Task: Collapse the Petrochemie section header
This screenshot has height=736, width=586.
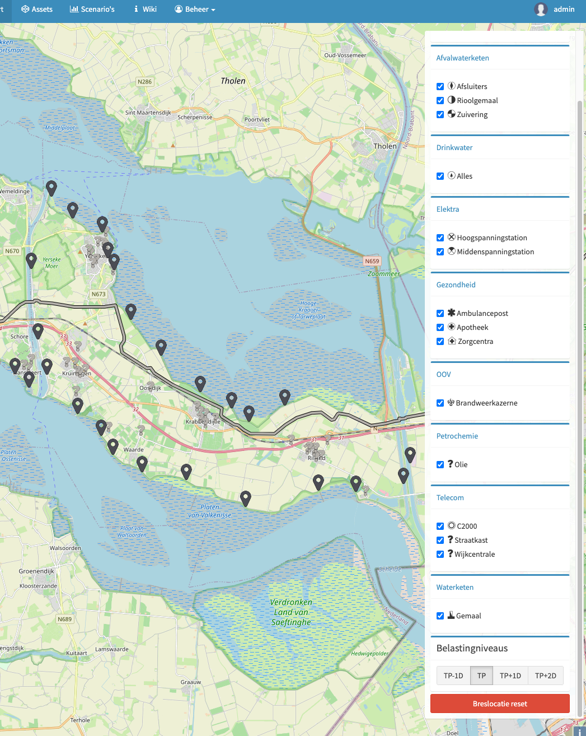Action: pyautogui.click(x=457, y=436)
